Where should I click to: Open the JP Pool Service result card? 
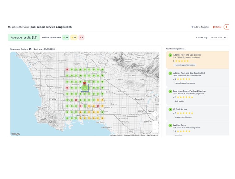(x=197, y=113)
